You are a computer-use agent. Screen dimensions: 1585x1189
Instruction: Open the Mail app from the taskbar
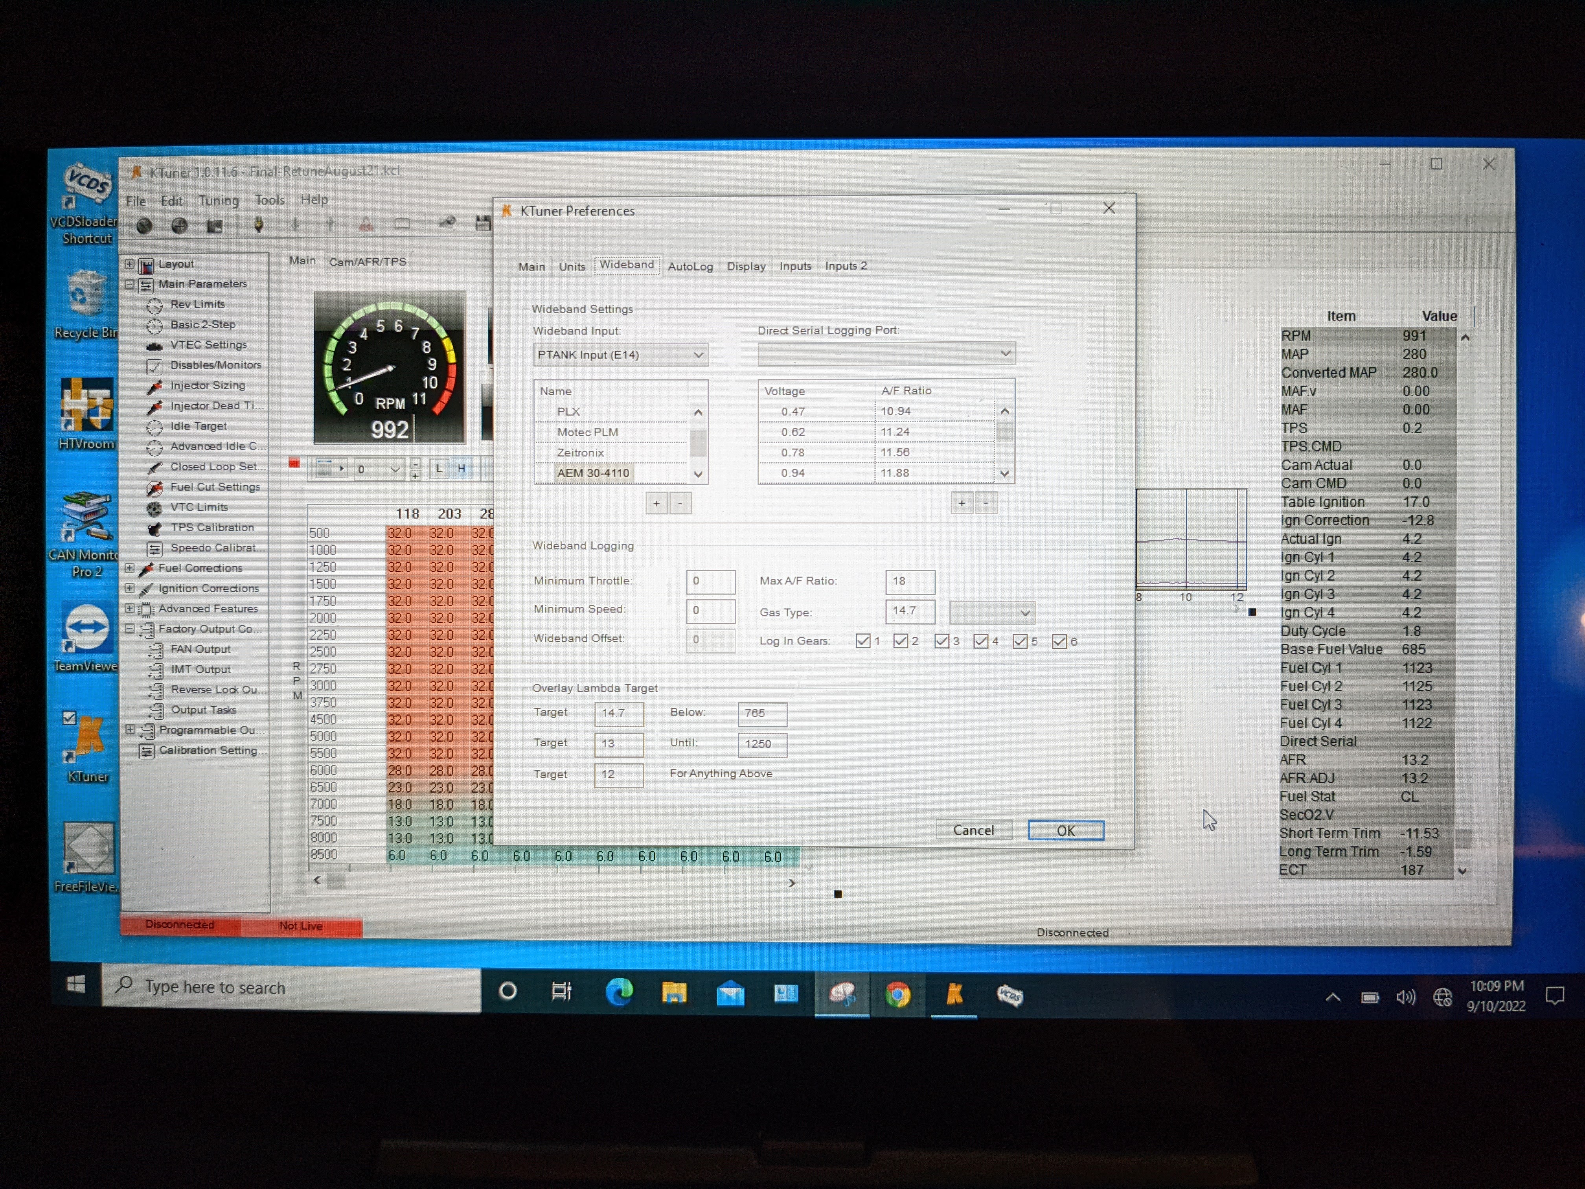(730, 994)
